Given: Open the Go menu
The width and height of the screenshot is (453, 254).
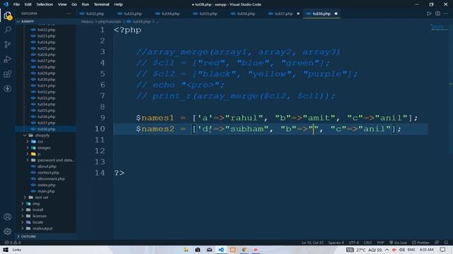Looking at the screenshot, I should (74, 4).
